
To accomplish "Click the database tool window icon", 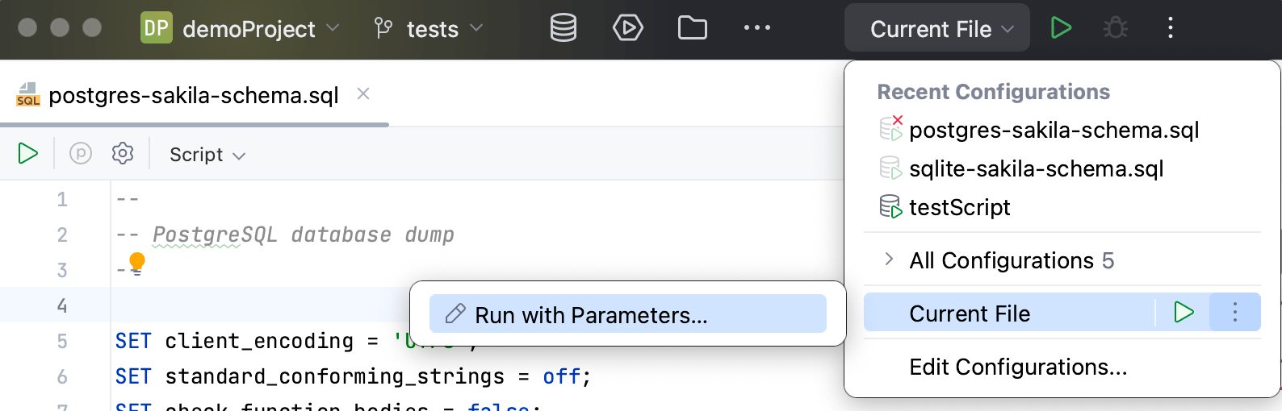I will point(563,28).
